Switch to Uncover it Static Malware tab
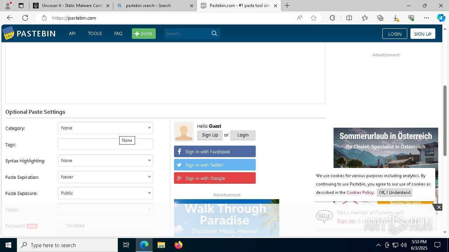Viewport: 449px width, 252px height. click(71, 6)
